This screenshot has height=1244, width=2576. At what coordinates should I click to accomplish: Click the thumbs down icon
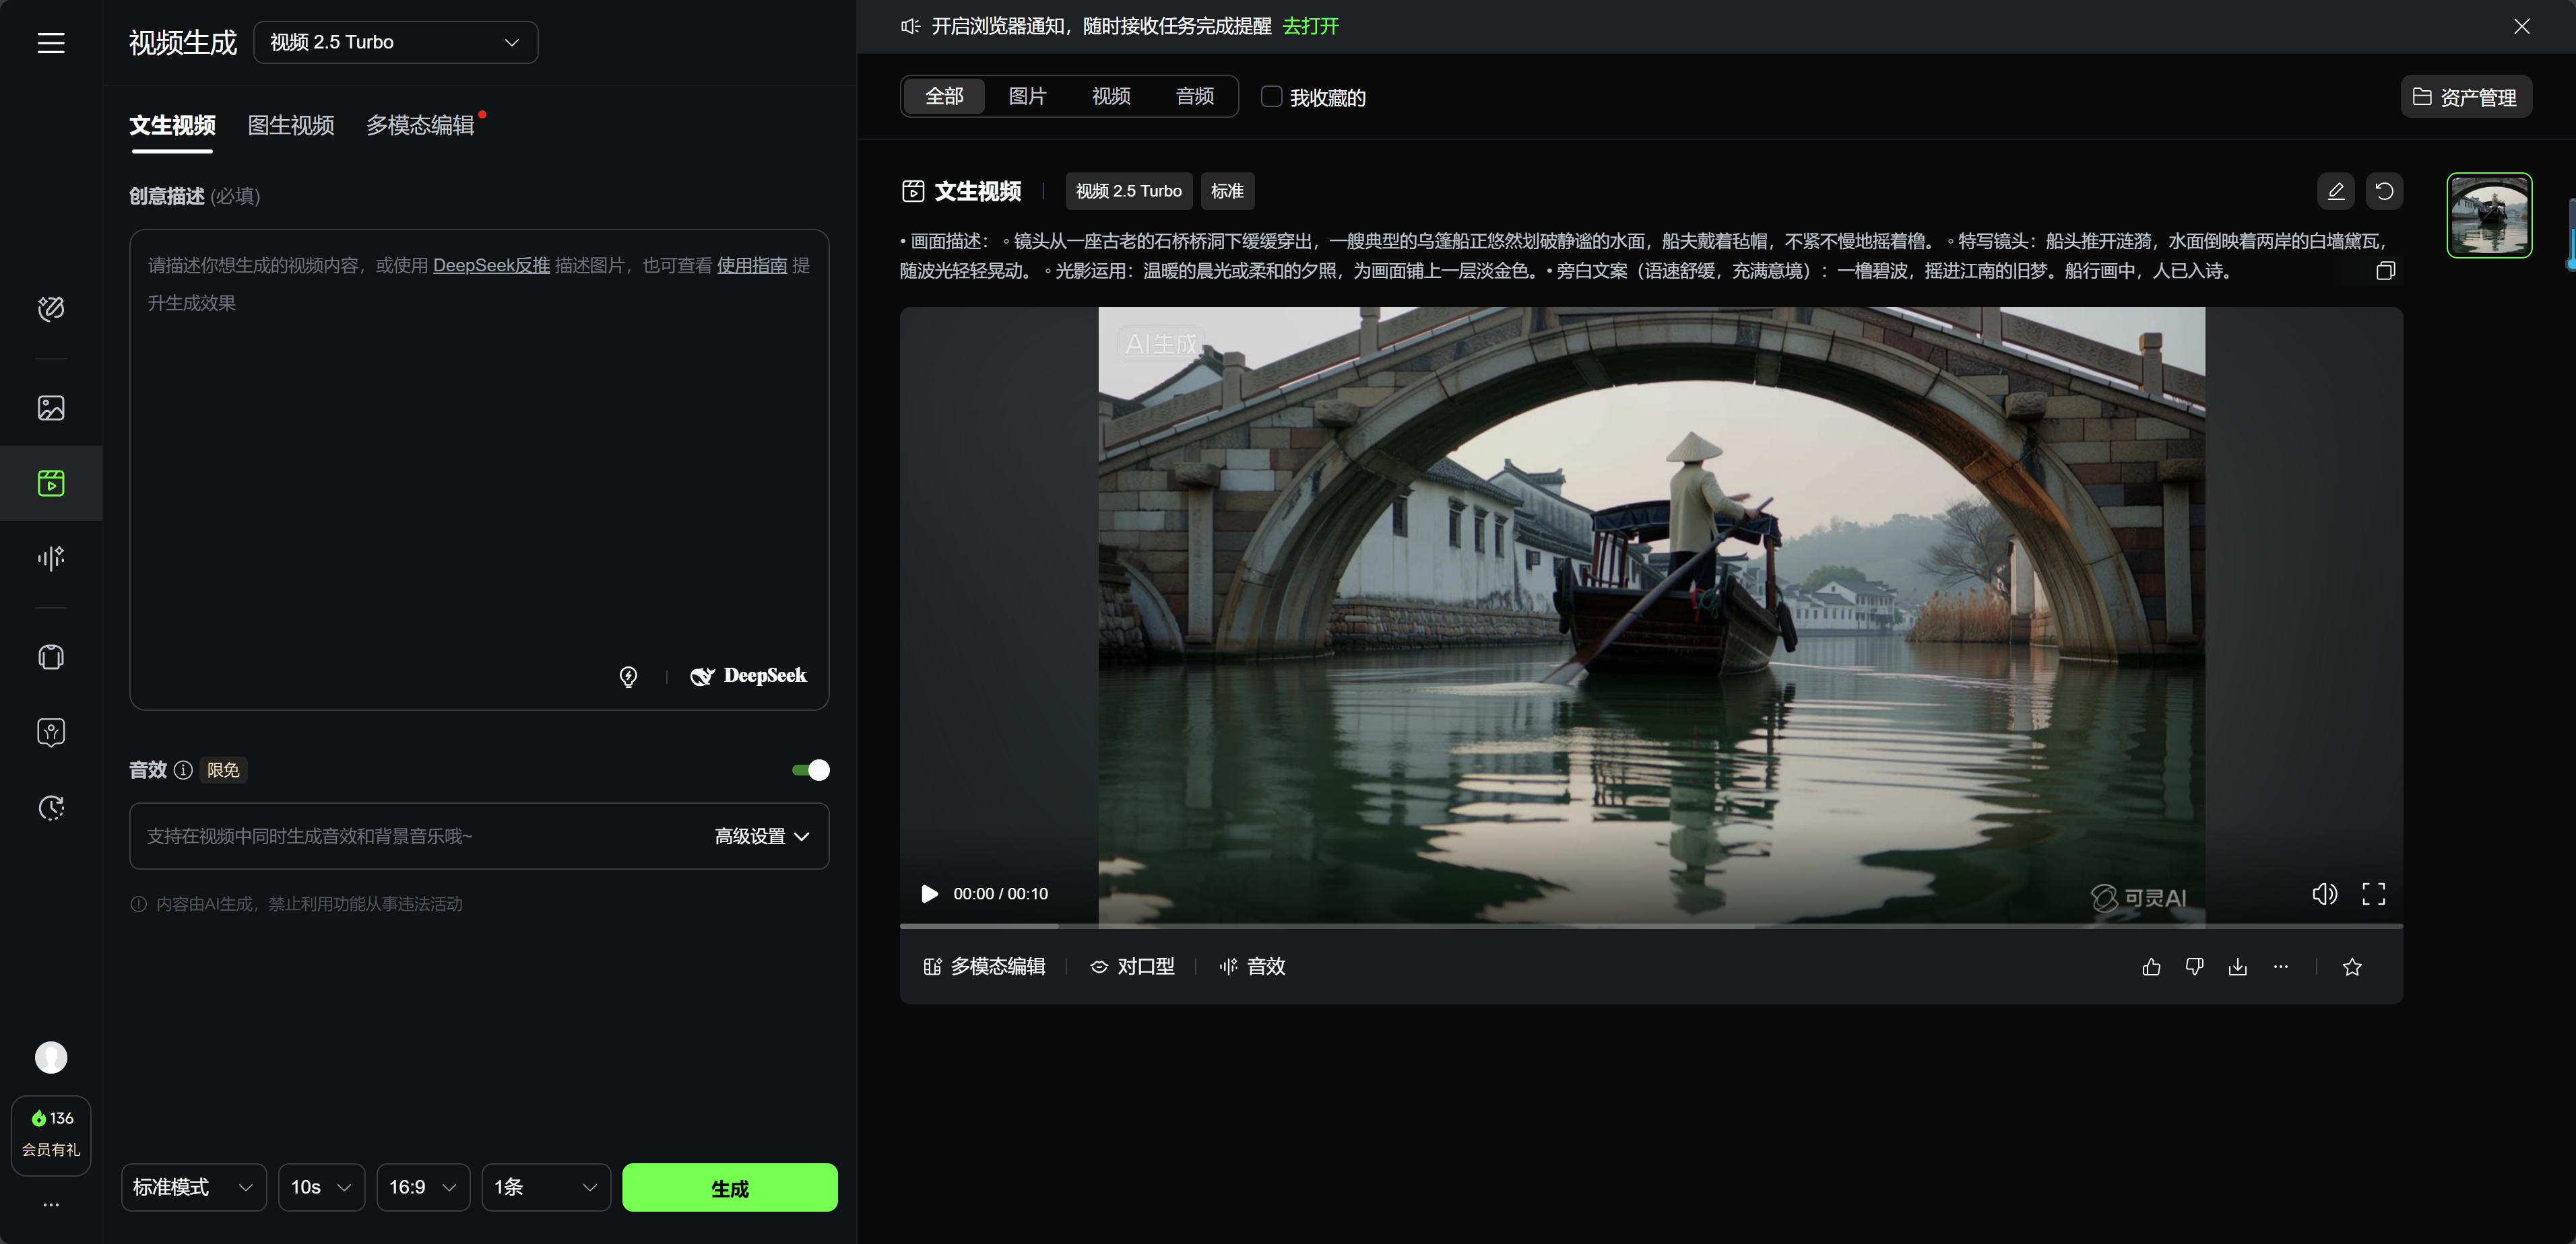pos(2194,966)
